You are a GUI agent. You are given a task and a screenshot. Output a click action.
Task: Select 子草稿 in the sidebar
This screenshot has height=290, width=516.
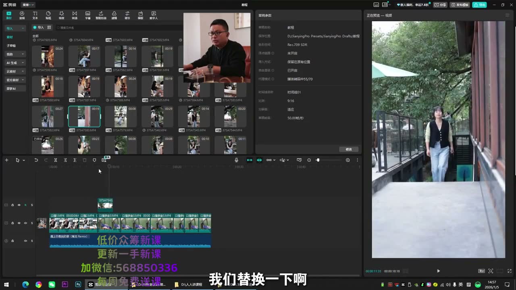click(11, 46)
